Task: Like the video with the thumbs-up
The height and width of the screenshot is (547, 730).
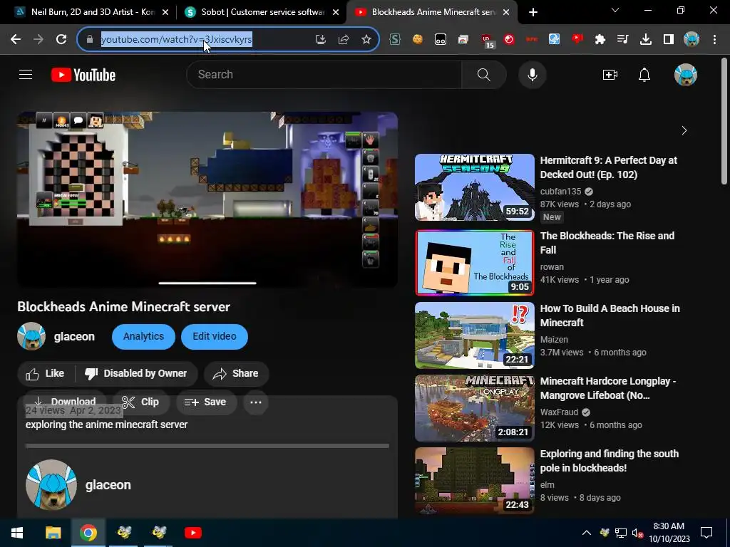Action: (45, 373)
